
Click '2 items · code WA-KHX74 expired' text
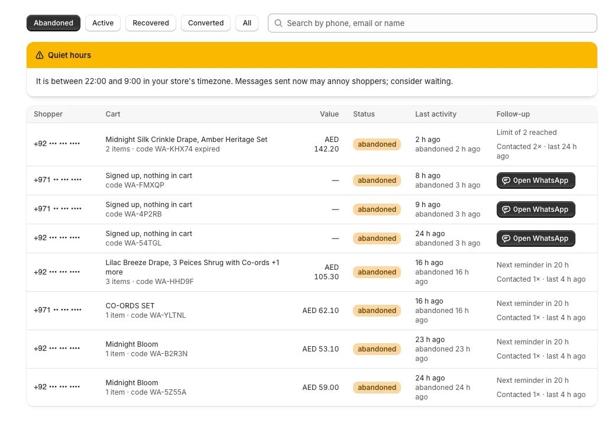163,149
